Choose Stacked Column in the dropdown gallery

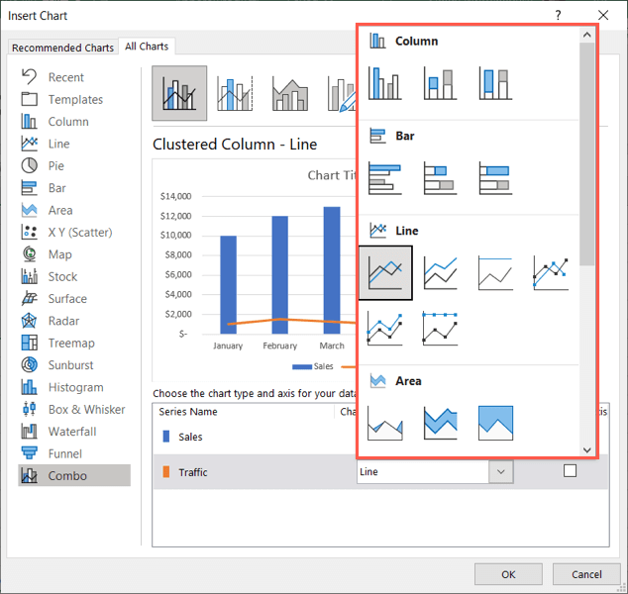pyautogui.click(x=440, y=83)
